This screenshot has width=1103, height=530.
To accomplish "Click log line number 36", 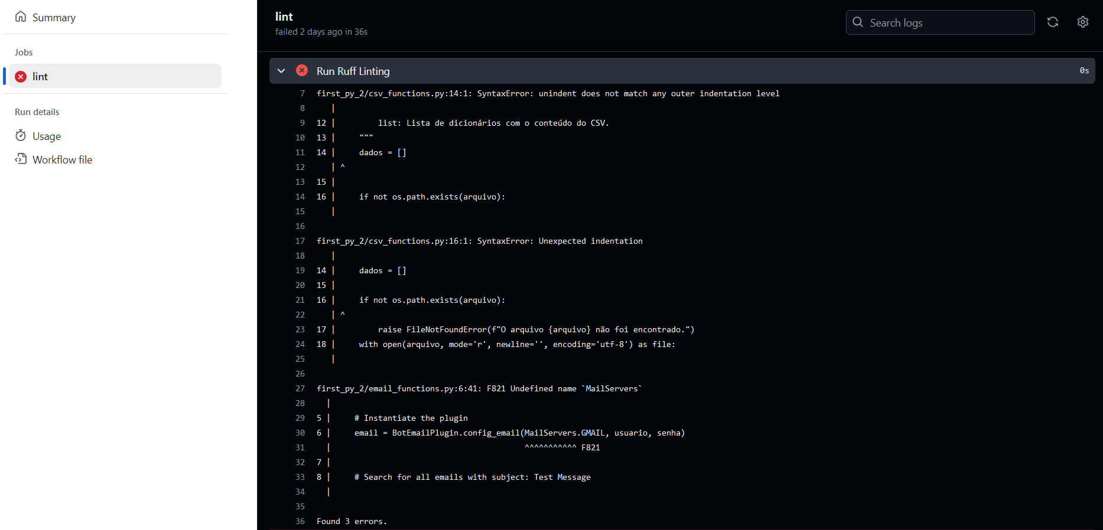I will point(300,521).
